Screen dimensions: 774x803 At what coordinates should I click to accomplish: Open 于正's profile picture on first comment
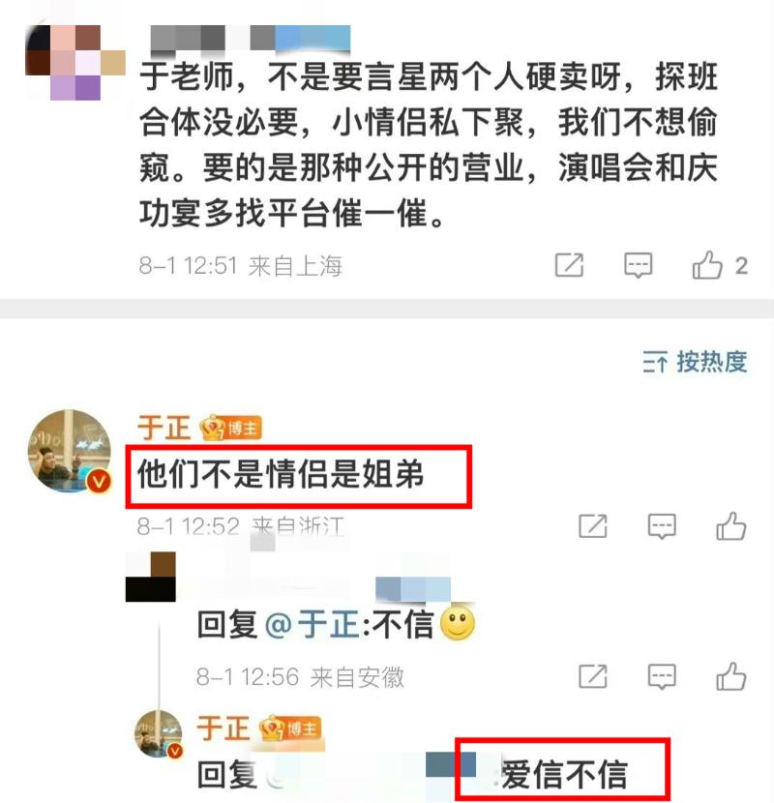pyautogui.click(x=71, y=451)
